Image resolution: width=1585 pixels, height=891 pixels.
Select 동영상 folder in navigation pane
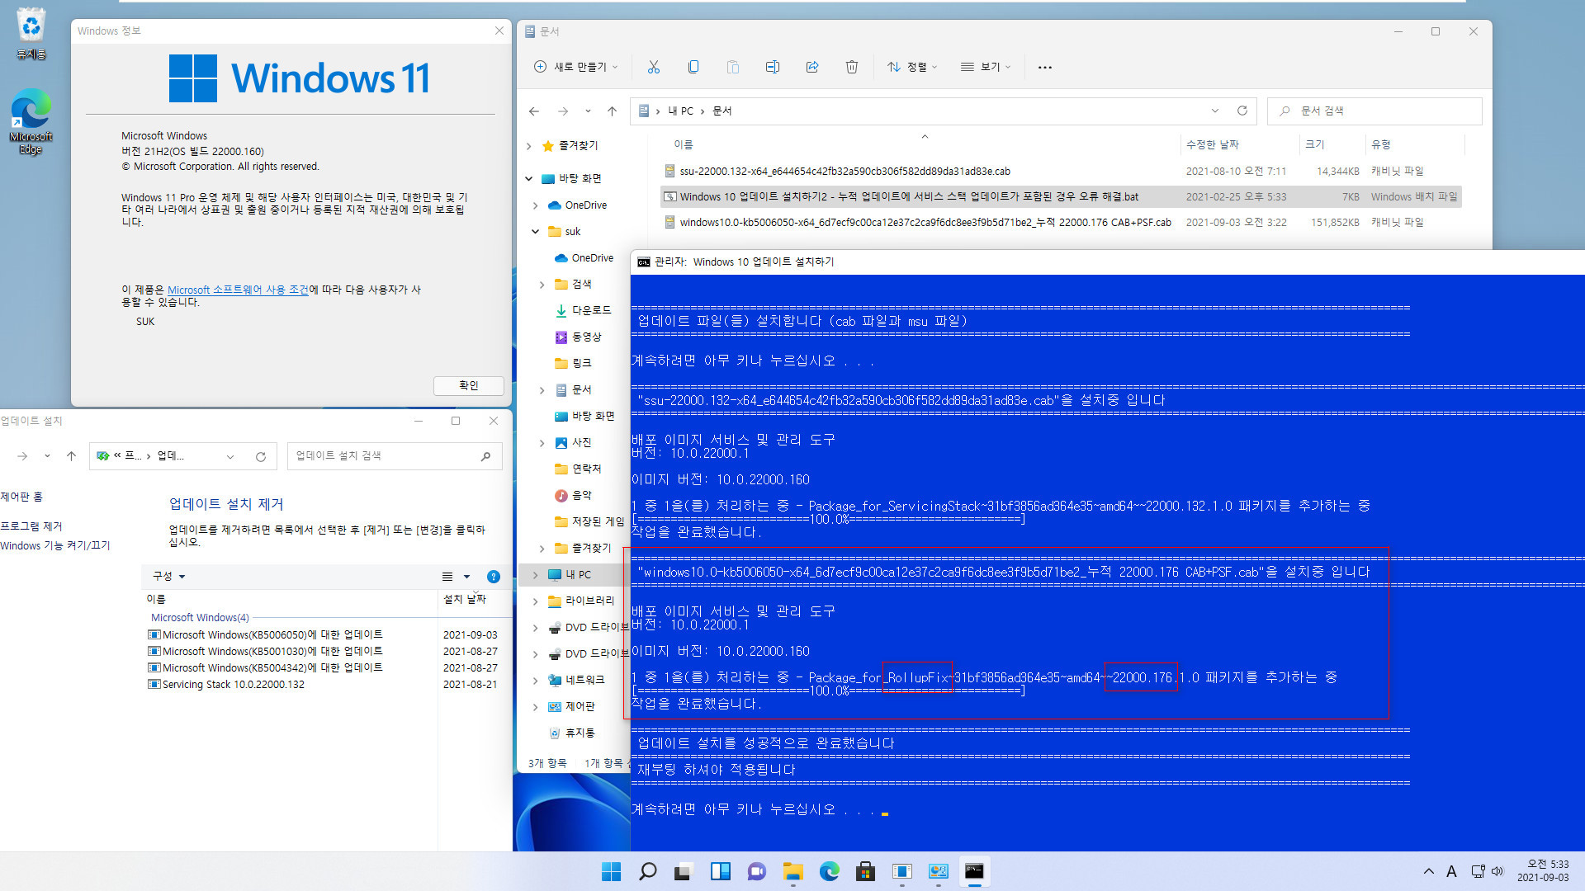point(578,337)
